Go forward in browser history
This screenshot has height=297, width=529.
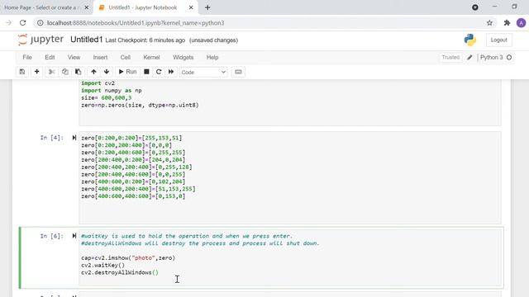(x=9, y=22)
